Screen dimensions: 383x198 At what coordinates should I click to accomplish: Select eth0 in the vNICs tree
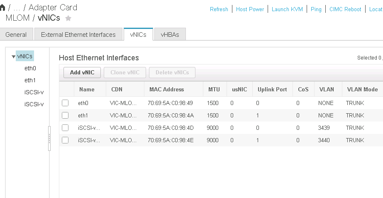(30, 68)
